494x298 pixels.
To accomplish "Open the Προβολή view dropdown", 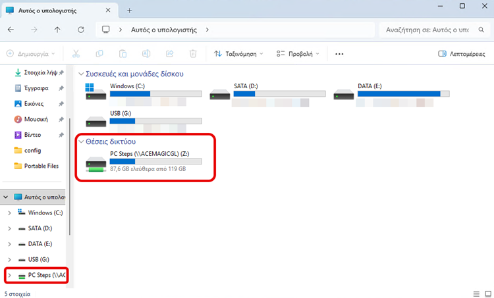I will 298,54.
